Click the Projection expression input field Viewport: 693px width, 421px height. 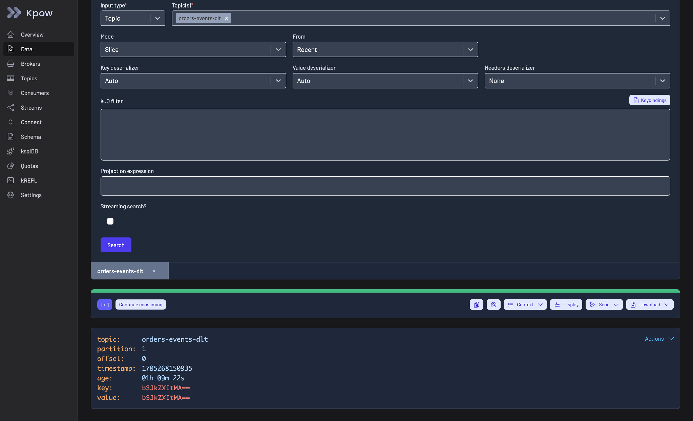385,186
